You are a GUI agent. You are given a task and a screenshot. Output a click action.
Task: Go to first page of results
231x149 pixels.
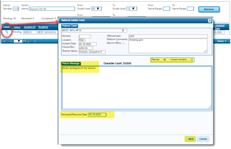coord(4,41)
